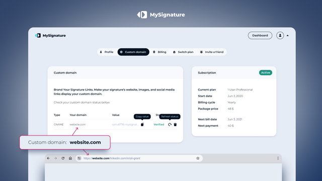Viewport: 322px width, 181px height.
Task: Open the Invite a friend tab
Action: tap(212, 52)
